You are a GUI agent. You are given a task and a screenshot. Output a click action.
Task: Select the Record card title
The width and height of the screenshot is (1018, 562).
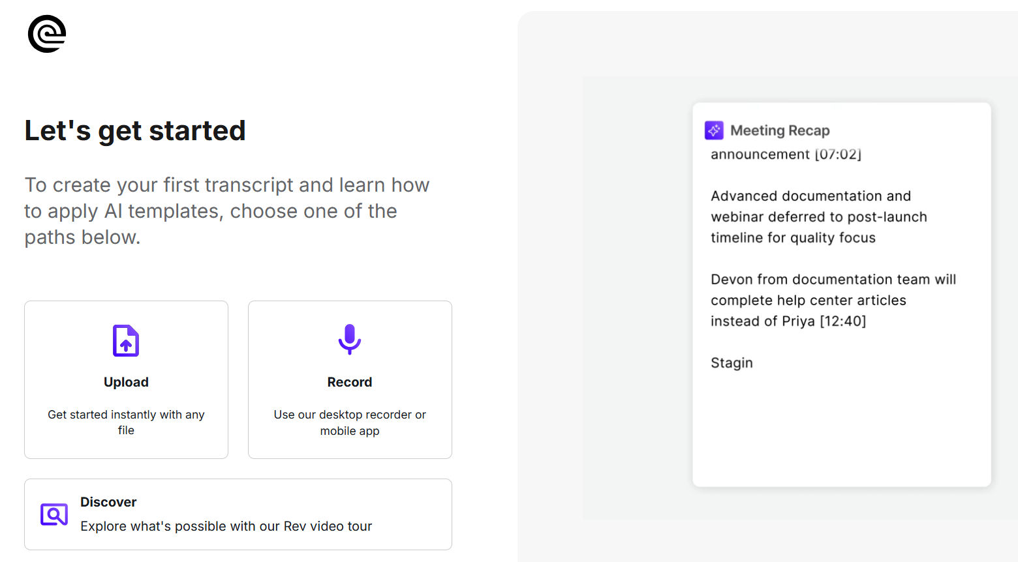(350, 382)
